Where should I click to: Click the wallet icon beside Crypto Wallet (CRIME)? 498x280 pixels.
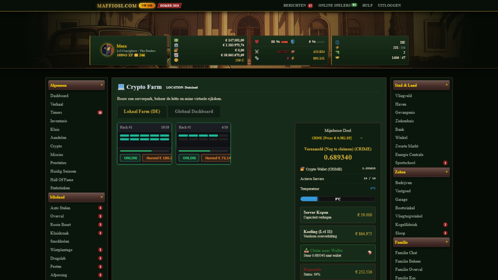point(302,169)
